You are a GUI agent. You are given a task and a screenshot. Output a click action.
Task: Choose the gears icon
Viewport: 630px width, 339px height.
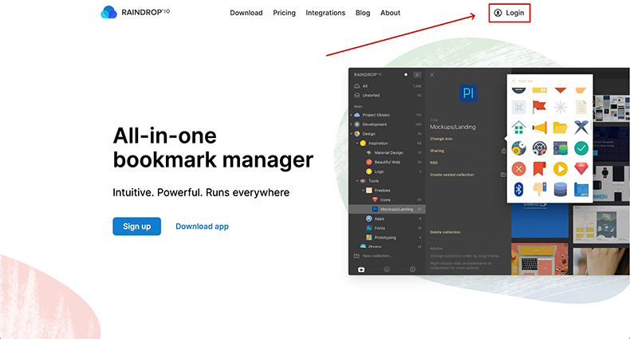[518, 148]
